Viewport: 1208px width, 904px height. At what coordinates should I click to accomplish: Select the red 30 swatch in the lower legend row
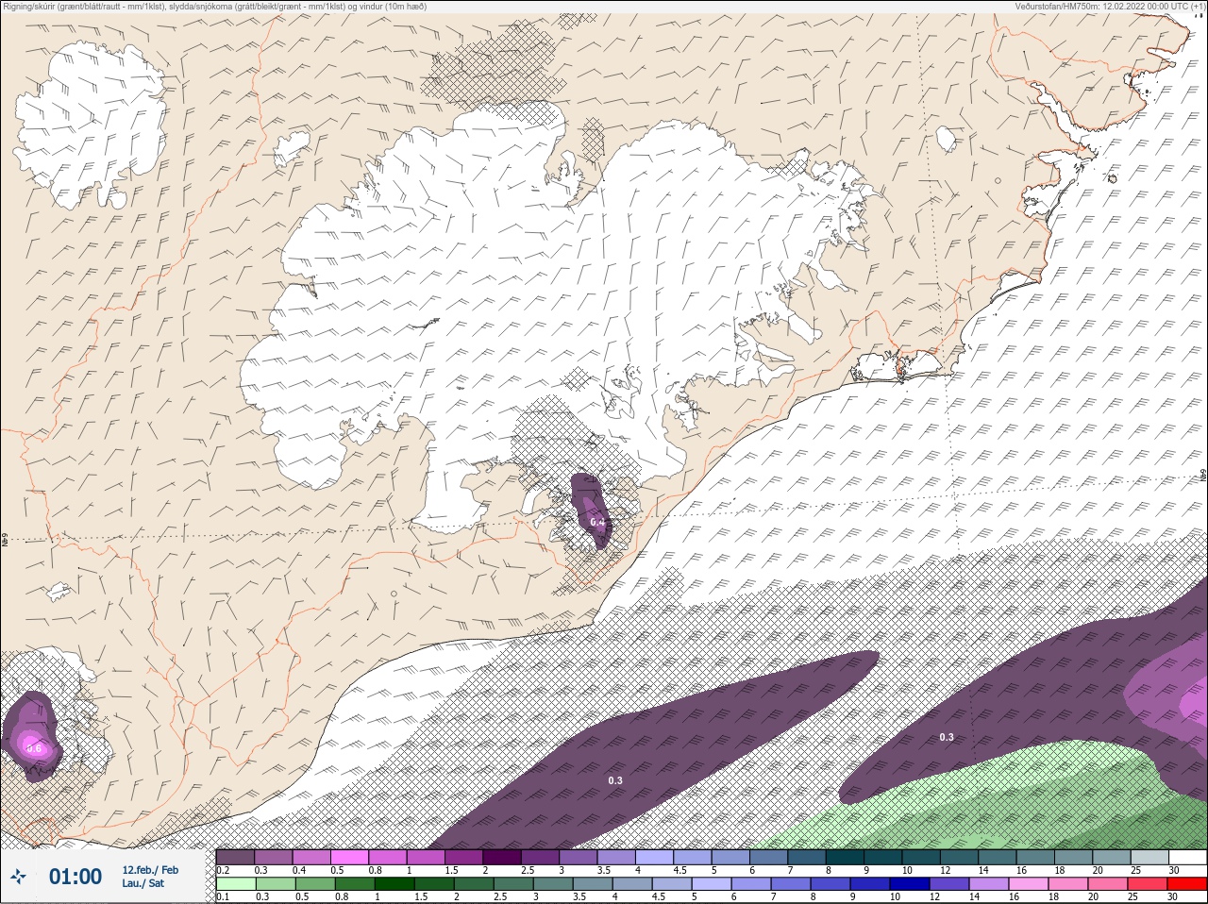(x=1186, y=884)
